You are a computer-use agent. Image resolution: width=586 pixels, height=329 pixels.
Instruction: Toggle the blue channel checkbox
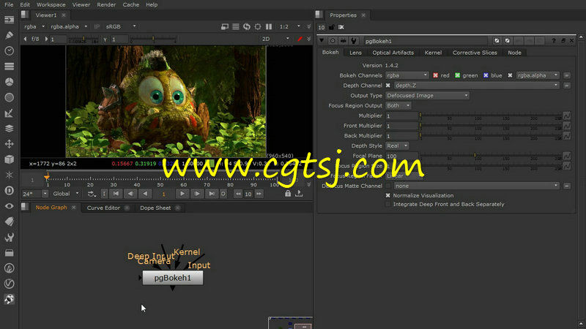click(x=486, y=75)
